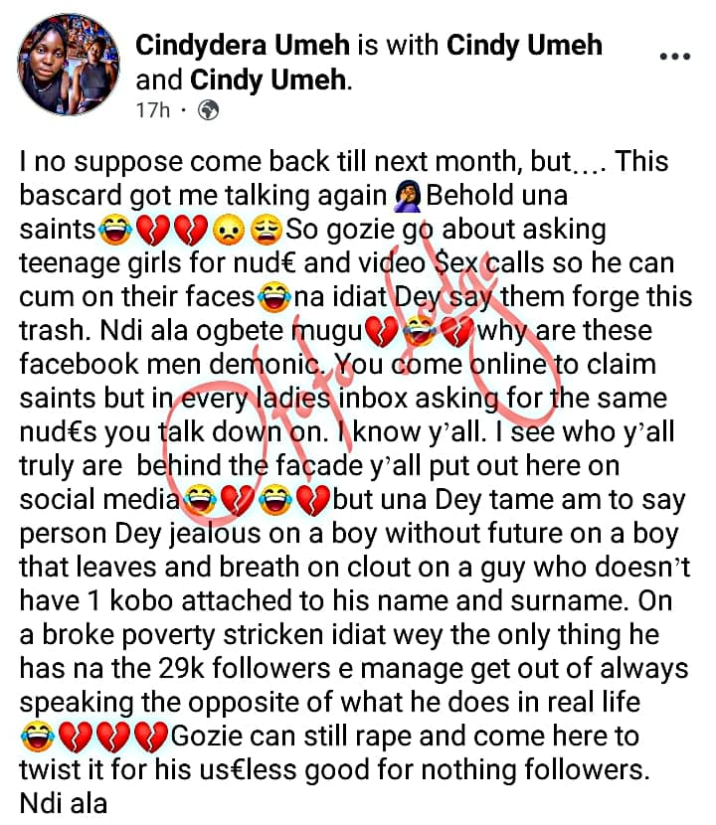Open Cindydera Umeh's profile picture
Viewport: 716px width, 825px height.
[x=69, y=65]
